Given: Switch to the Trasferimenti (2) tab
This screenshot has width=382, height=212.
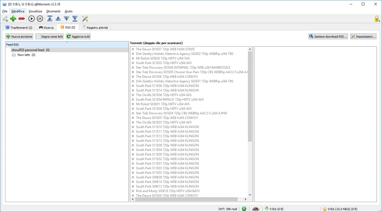Looking at the screenshot, I should pyautogui.click(x=19, y=27).
